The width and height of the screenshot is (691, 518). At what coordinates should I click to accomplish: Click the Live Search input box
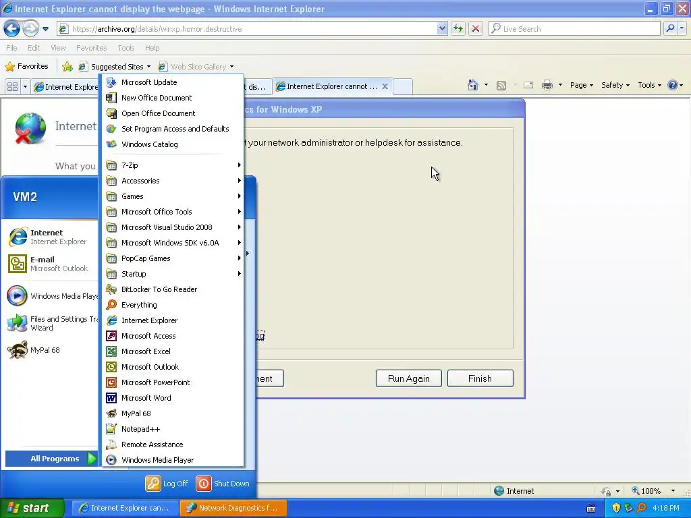[575, 28]
